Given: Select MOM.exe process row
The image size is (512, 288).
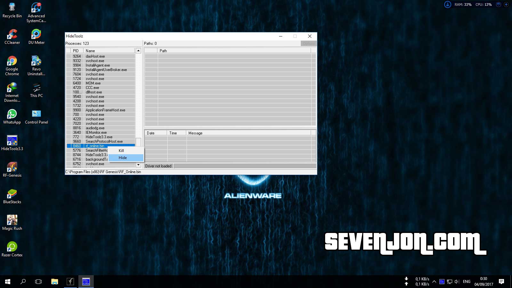Looking at the screenshot, I should click(101, 83).
